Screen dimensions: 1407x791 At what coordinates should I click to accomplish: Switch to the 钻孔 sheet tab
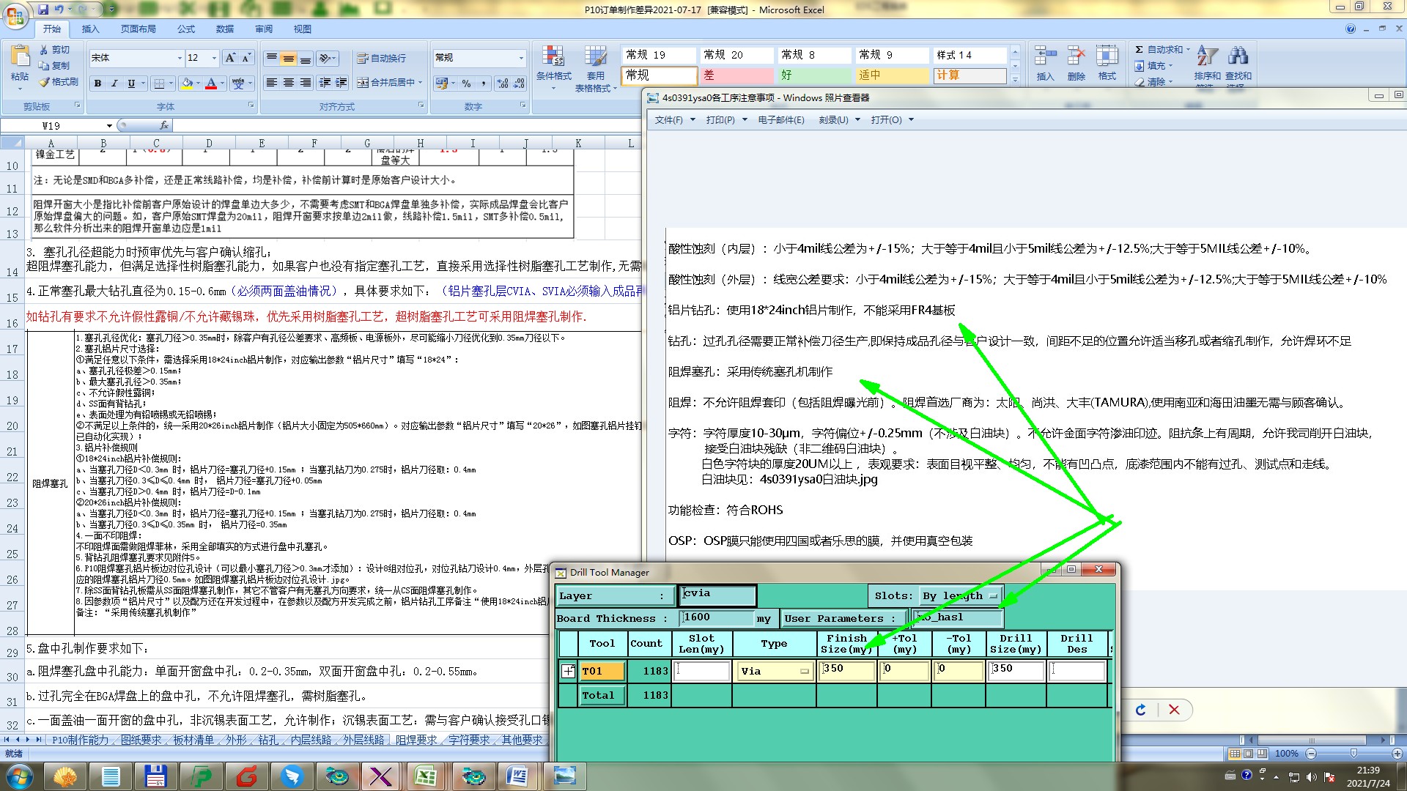(267, 740)
